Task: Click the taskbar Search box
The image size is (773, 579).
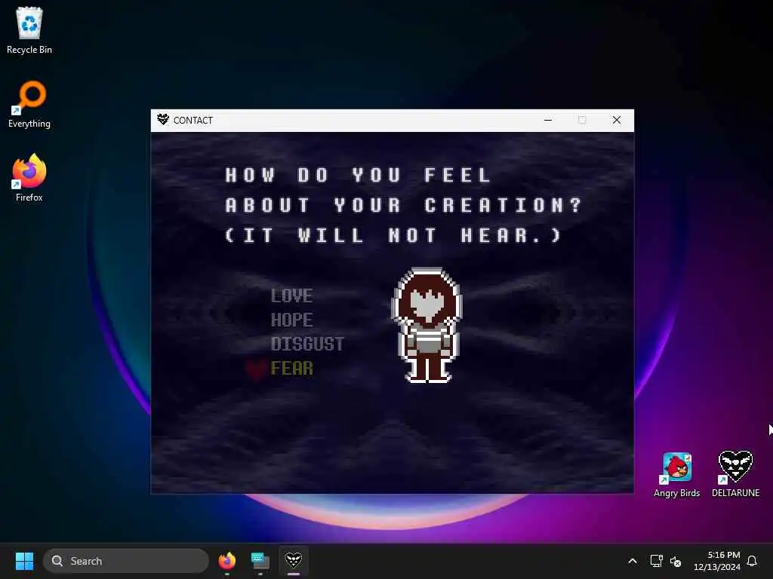Action: [126, 561]
